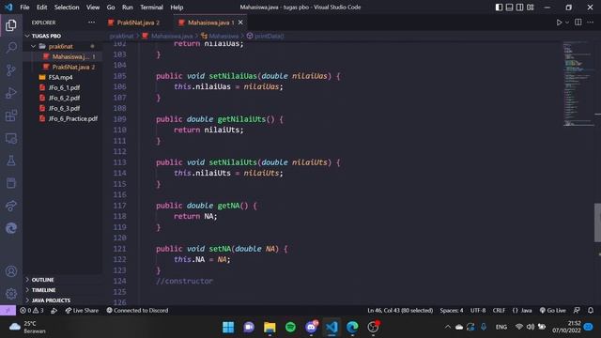Split the editor to the right
601x338 pixels.
click(x=578, y=23)
